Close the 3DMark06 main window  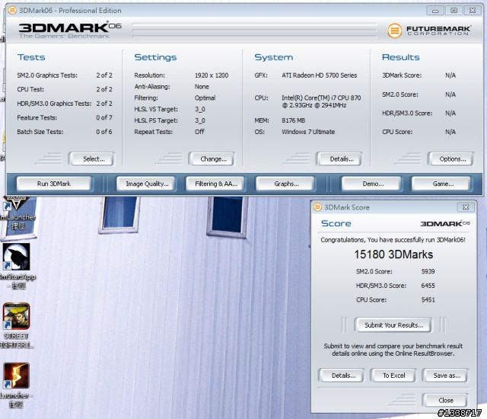[473, 11]
